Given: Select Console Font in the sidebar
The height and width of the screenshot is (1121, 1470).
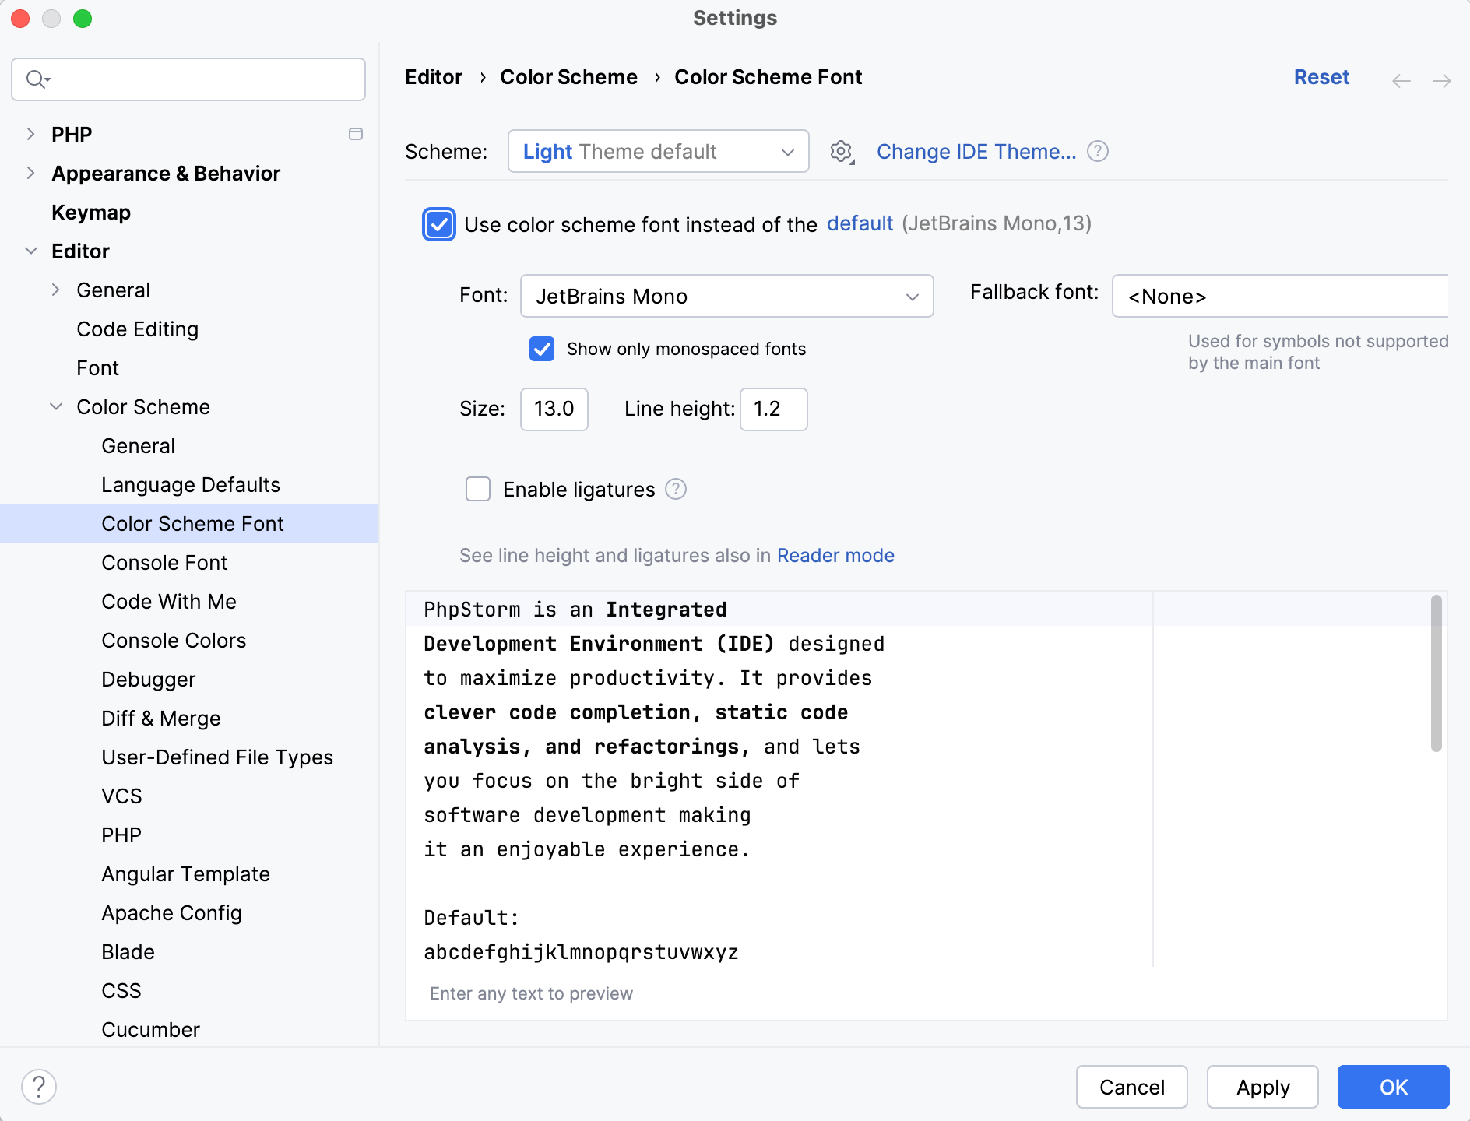Looking at the screenshot, I should 164,562.
